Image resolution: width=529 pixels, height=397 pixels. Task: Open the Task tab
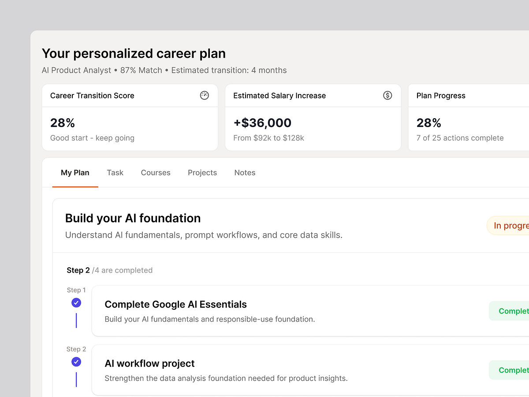click(x=115, y=172)
